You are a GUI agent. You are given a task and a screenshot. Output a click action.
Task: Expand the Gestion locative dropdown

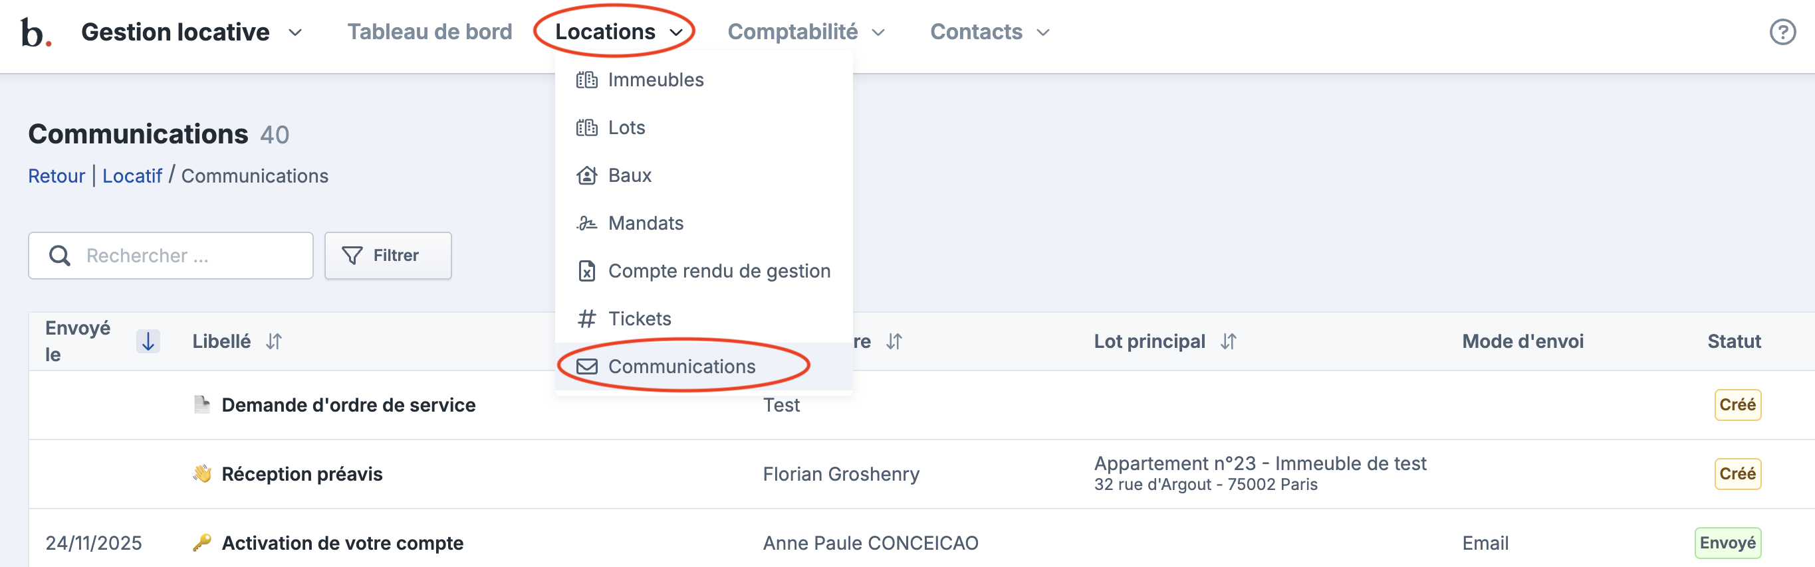pyautogui.click(x=295, y=33)
